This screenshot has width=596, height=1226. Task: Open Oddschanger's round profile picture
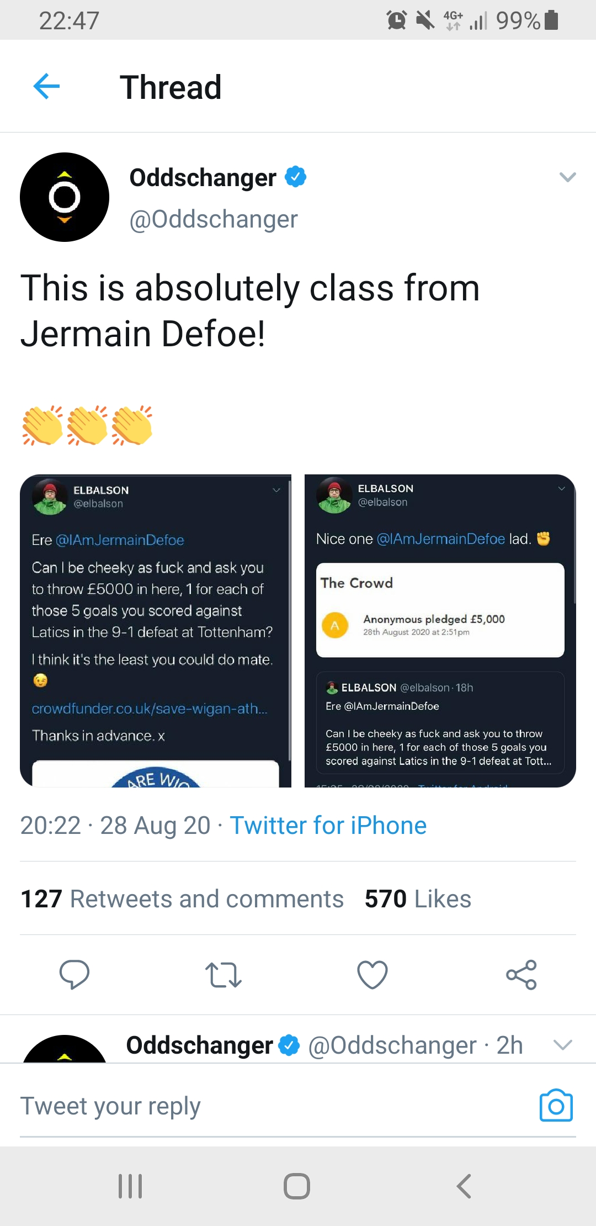click(65, 197)
